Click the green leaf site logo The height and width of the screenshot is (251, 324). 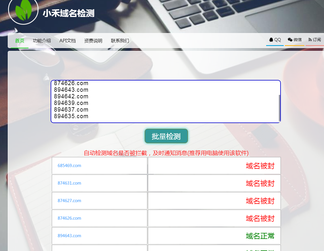pos(23,12)
